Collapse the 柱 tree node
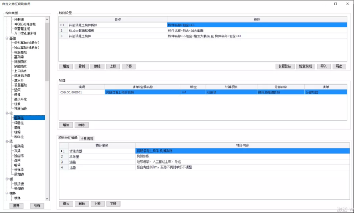The height and width of the screenshot is (213, 354). pos(7,113)
